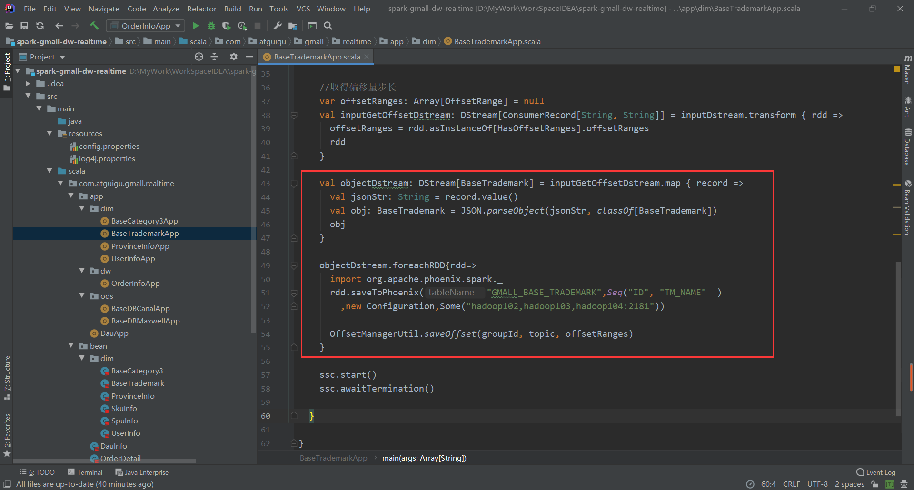This screenshot has height=490, width=914.
Task: Open Project Structure folder icon
Action: (293, 26)
